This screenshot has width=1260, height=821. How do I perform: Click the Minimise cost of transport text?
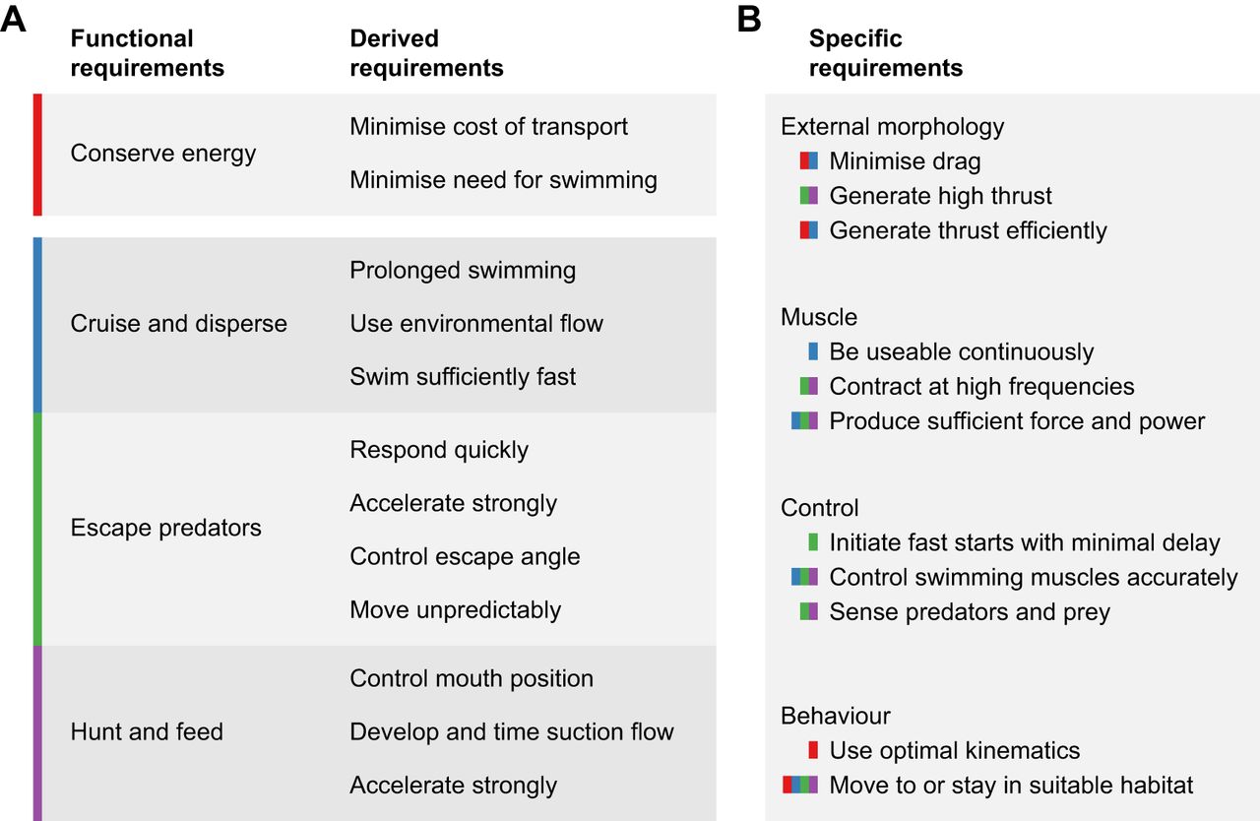pyautogui.click(x=488, y=127)
